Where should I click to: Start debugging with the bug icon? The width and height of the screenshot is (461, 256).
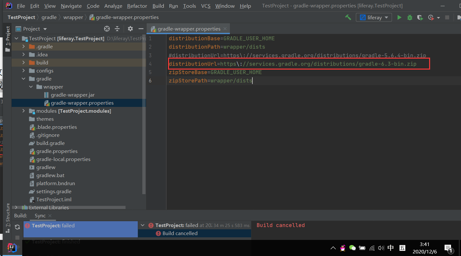[409, 17]
